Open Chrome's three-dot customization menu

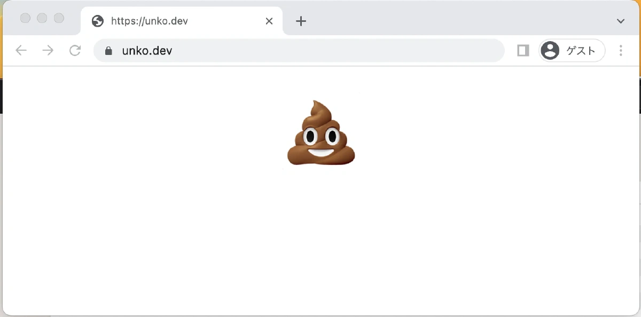[621, 50]
